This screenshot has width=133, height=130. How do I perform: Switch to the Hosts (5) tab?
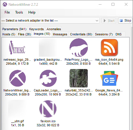(9, 34)
